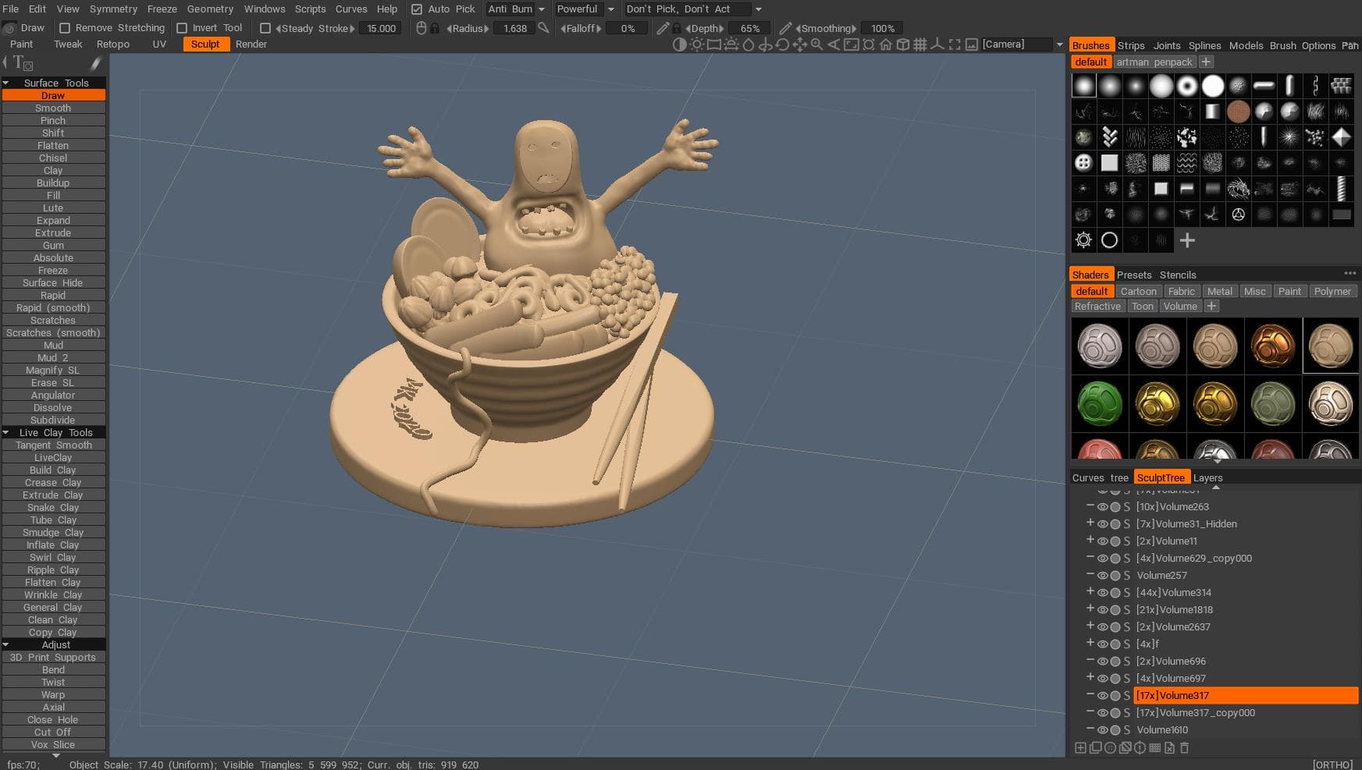The width and height of the screenshot is (1362, 770).
Task: Hide the [17x]Volume317 layer via eye icon
Action: click(1103, 695)
